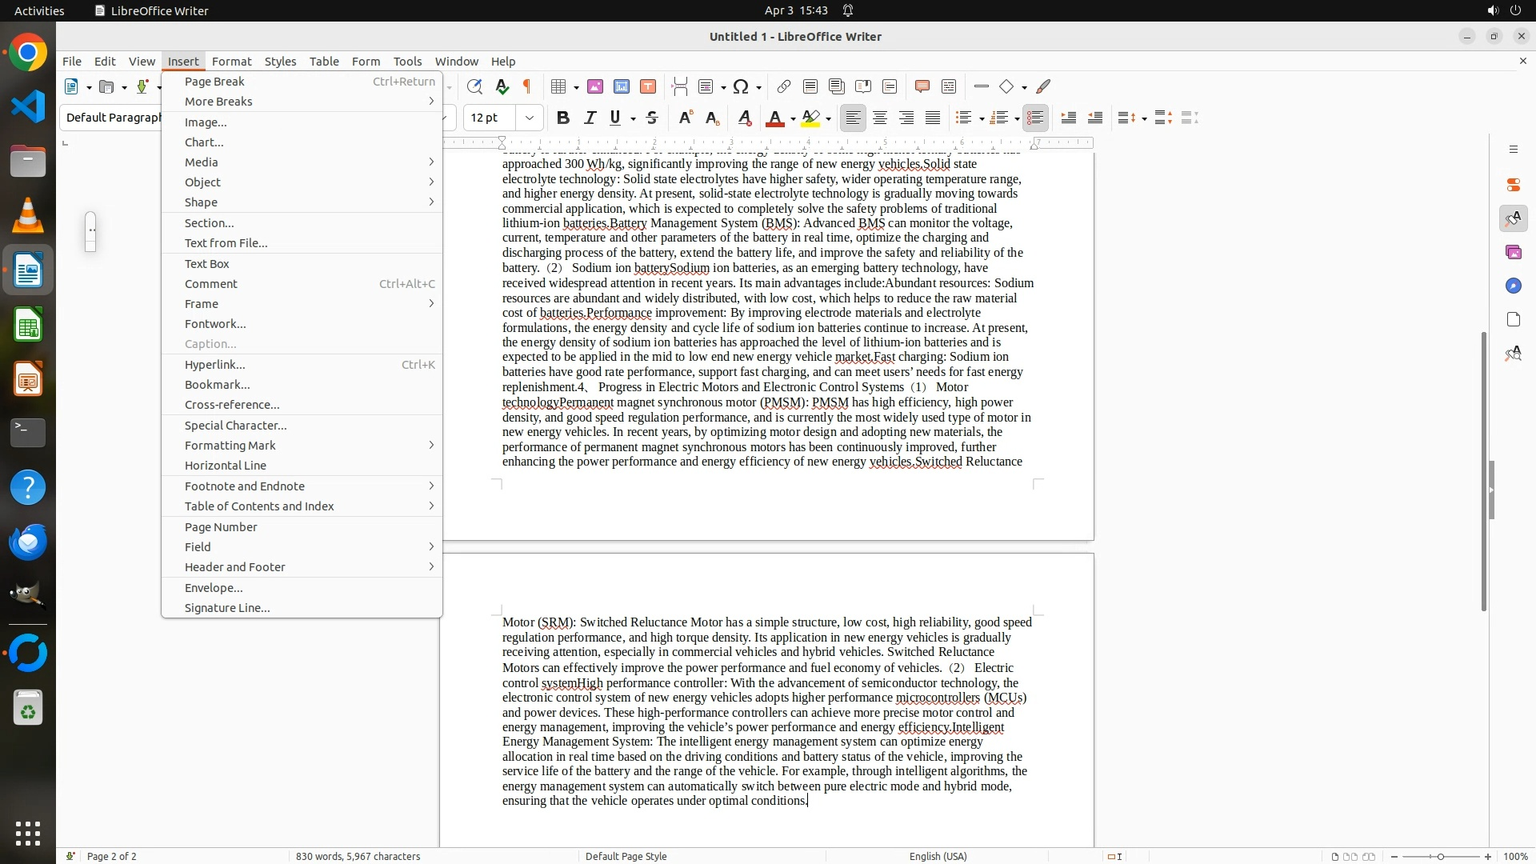Open the sidebar Gallery panel icon

coord(1513,253)
